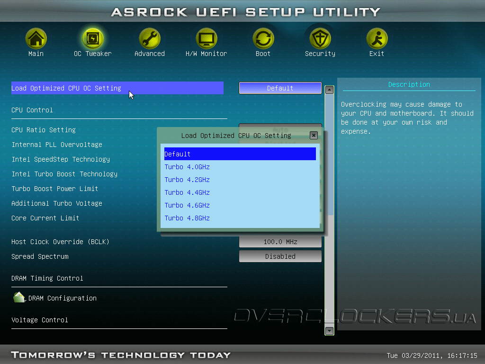The width and height of the screenshot is (485, 364).
Task: Choose Default in the popup list
Action: (240, 154)
